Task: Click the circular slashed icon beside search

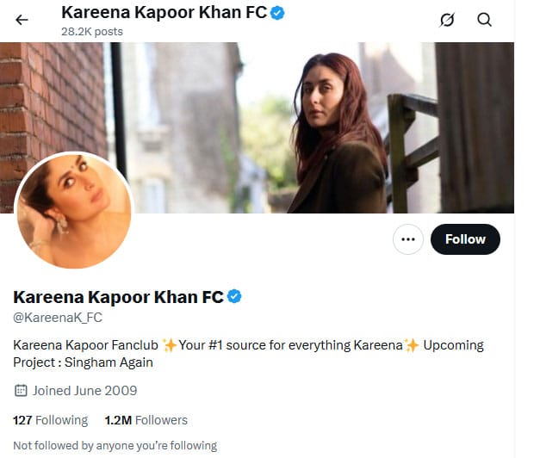Action: [446, 19]
